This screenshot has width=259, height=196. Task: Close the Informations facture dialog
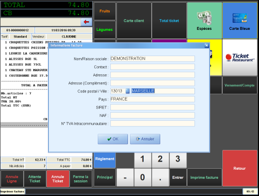click(207, 45)
